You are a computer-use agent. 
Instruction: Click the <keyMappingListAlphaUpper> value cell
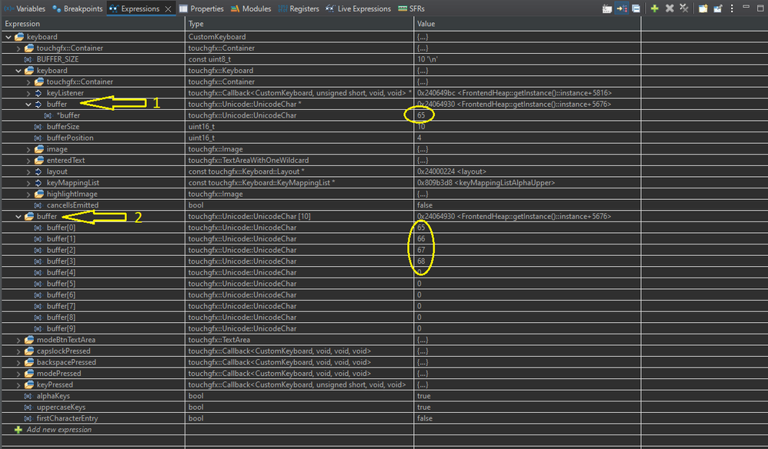[486, 183]
